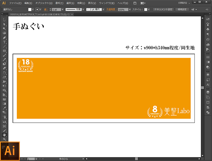Select the Eyedropper tool
Image resolution: width=212 pixels, height=161 pixels.
(x=4, y=108)
